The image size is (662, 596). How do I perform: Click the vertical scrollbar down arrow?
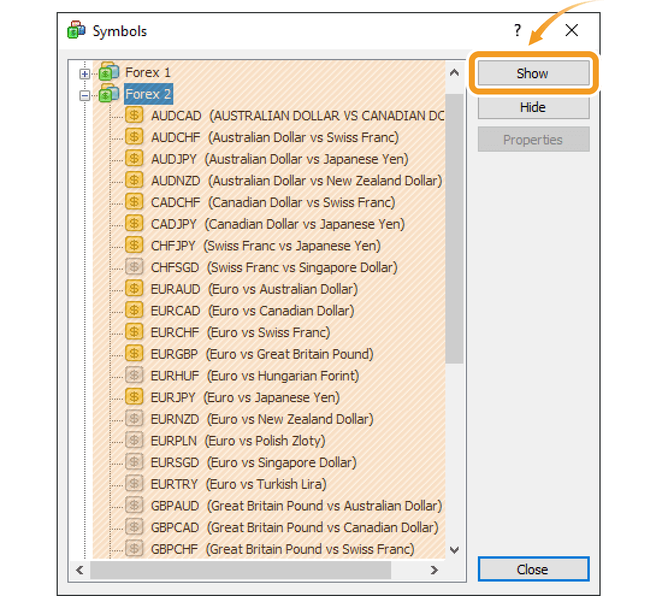[454, 550]
